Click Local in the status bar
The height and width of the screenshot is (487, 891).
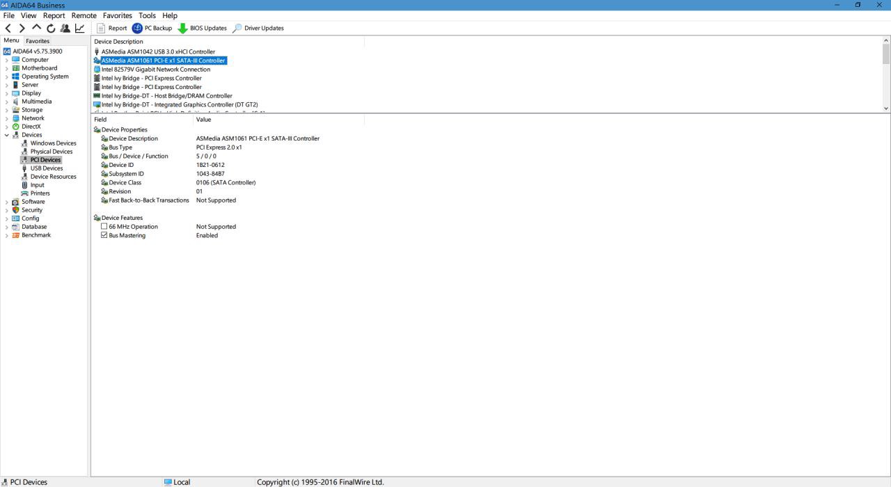(177, 482)
